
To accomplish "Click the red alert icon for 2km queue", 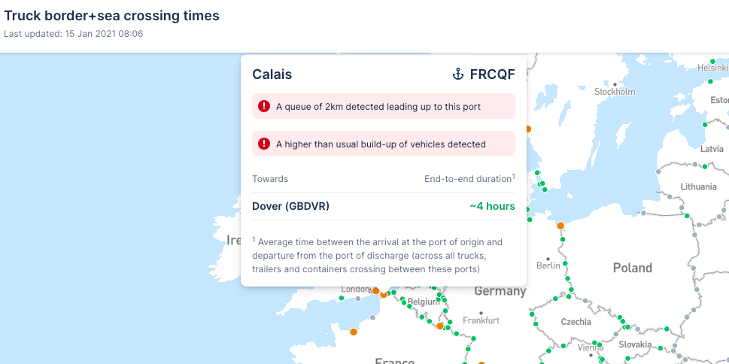I will [263, 106].
